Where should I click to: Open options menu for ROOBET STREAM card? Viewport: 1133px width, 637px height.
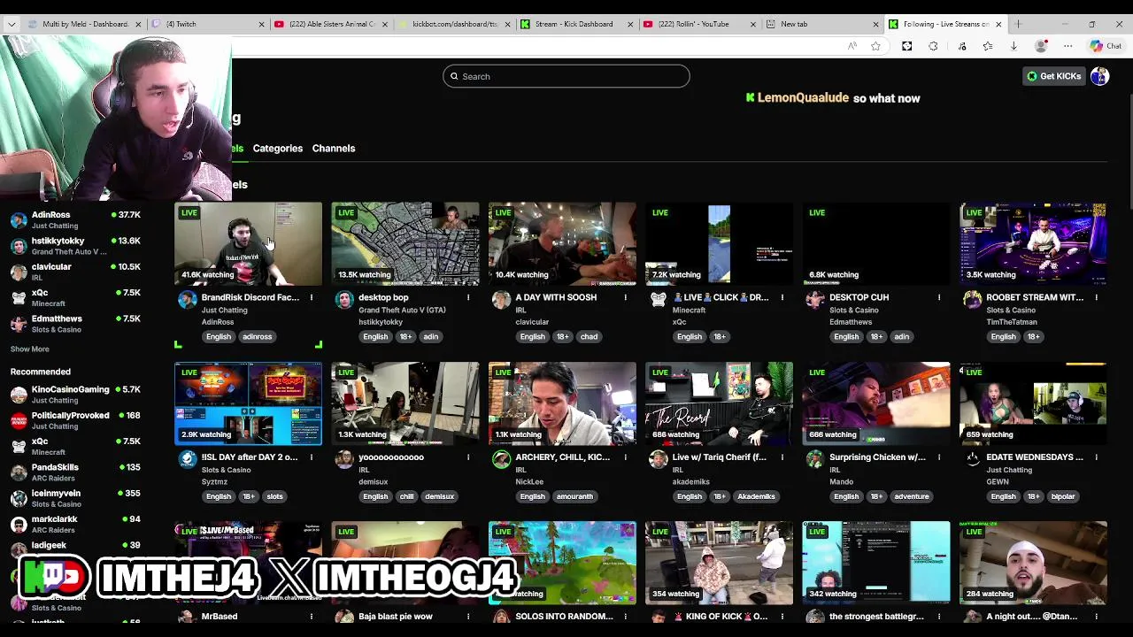[1096, 297]
